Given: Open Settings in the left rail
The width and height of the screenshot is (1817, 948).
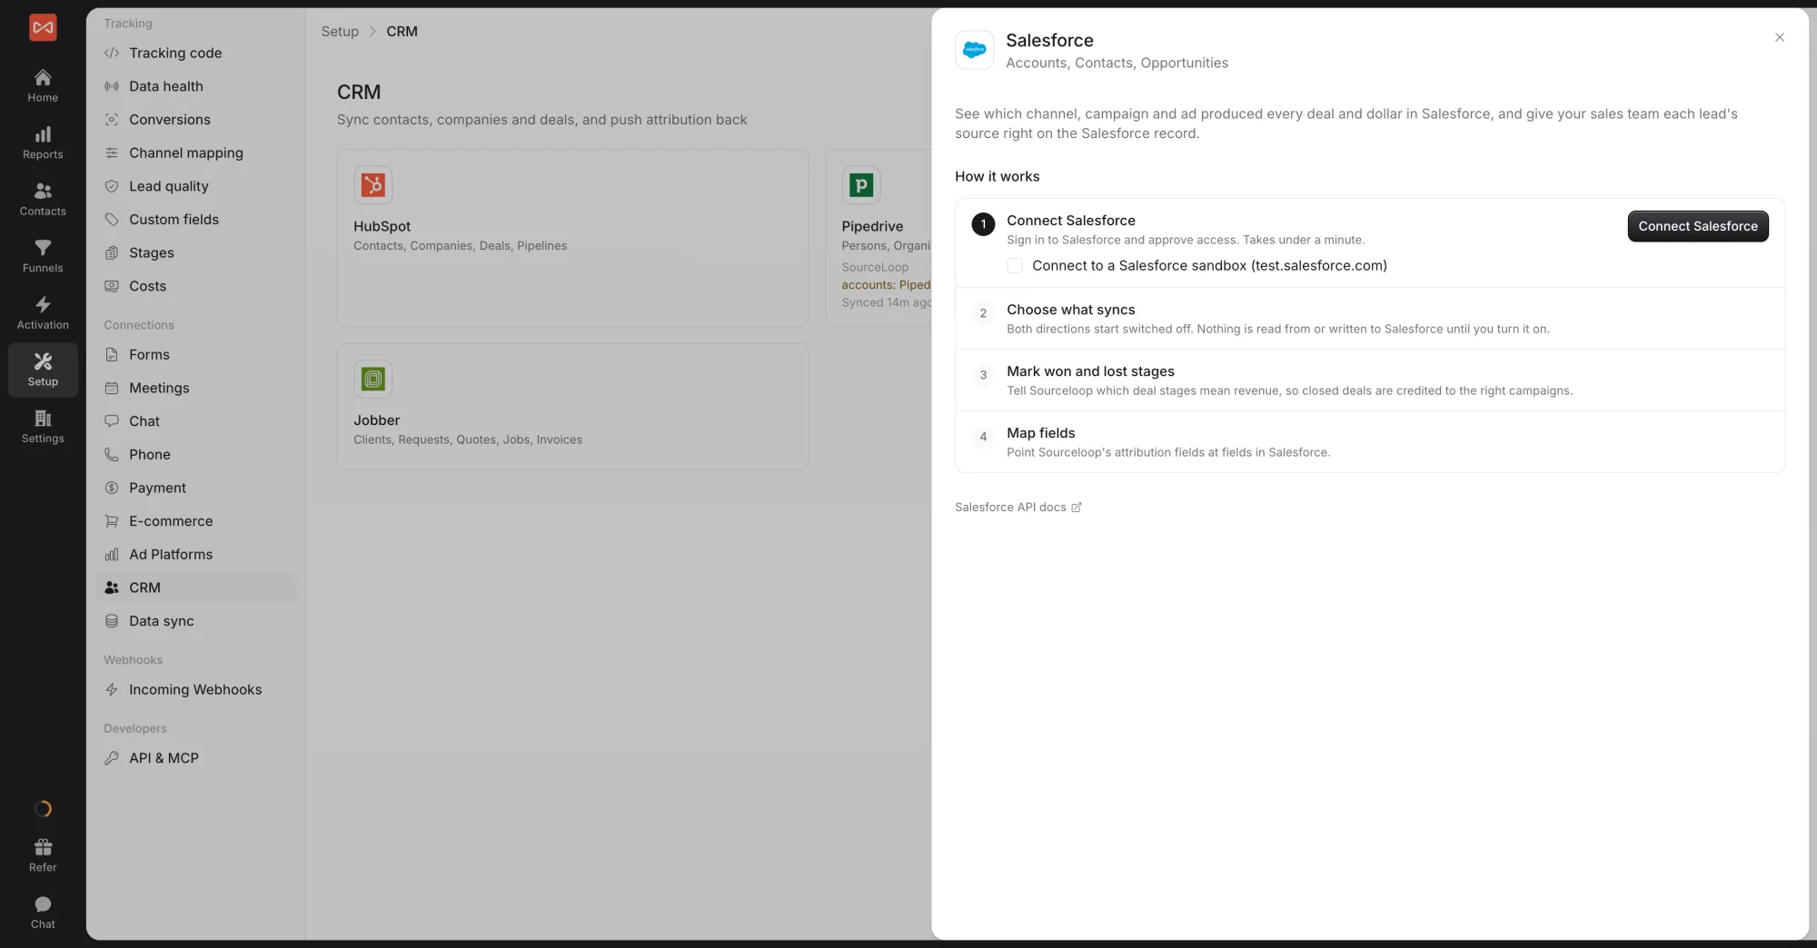Looking at the screenshot, I should [43, 426].
